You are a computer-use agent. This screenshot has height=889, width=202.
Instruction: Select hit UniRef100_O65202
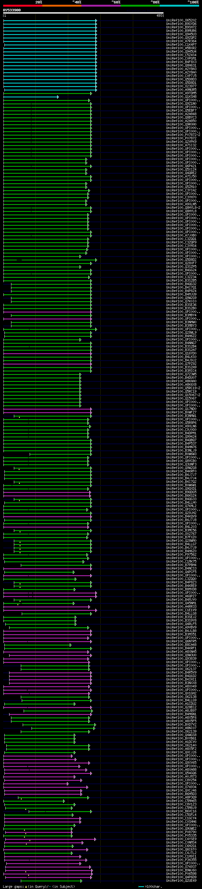pos(181,20)
